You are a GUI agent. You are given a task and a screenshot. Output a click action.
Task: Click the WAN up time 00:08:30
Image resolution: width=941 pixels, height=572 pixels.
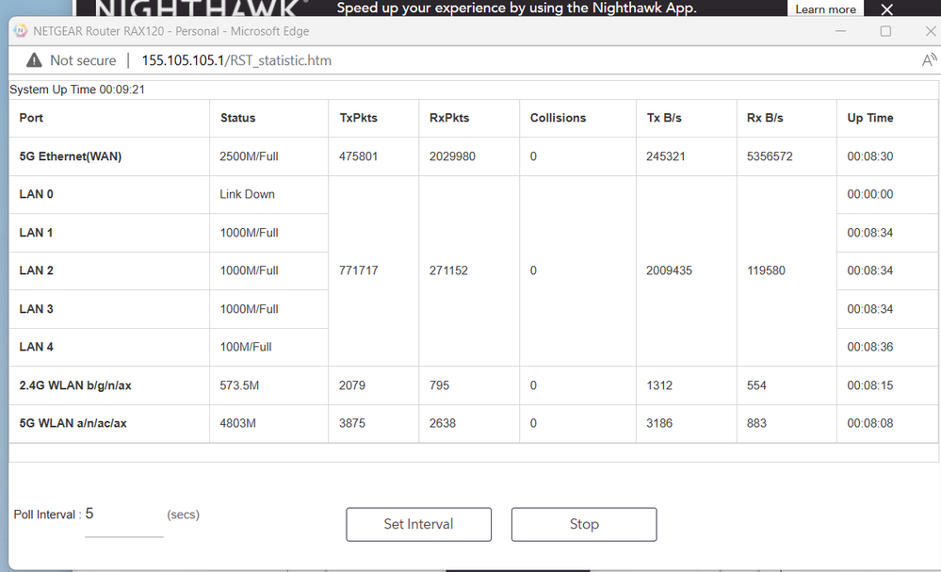pos(870,156)
